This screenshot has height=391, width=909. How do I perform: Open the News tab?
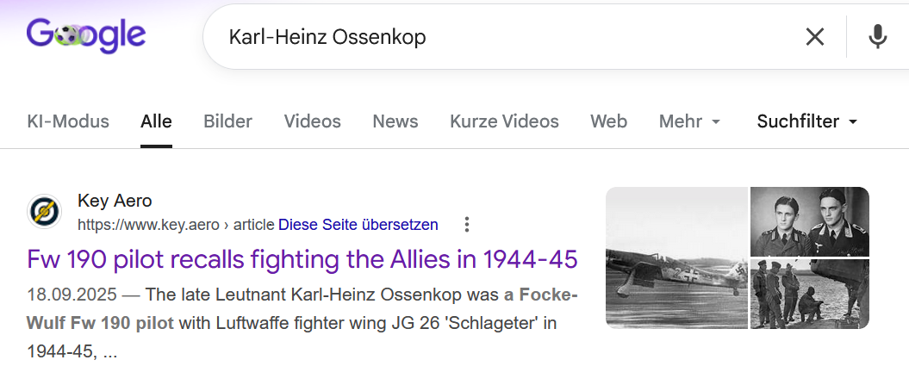395,121
